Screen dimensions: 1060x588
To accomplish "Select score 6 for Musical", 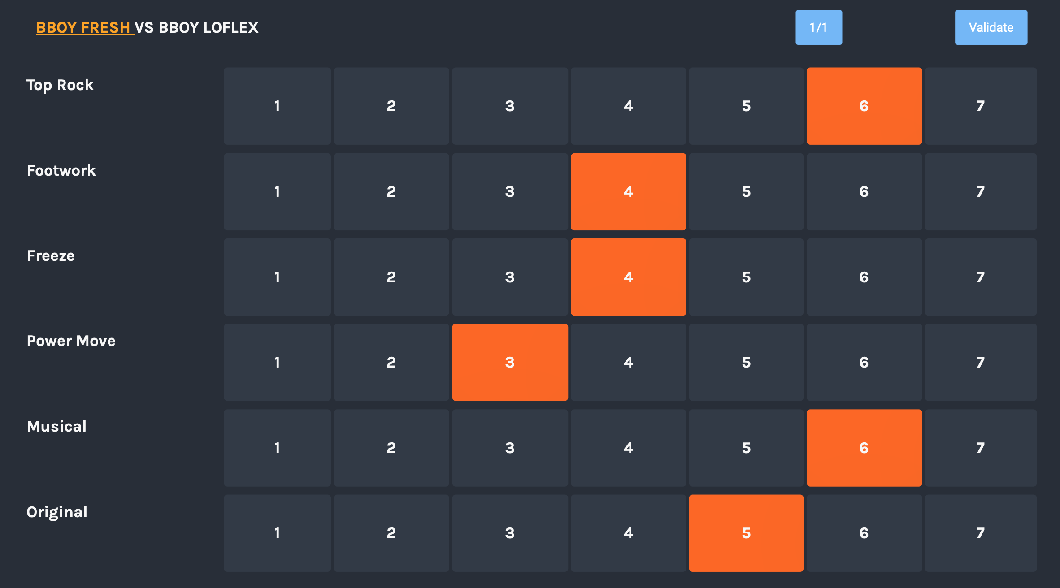I will coord(864,448).
